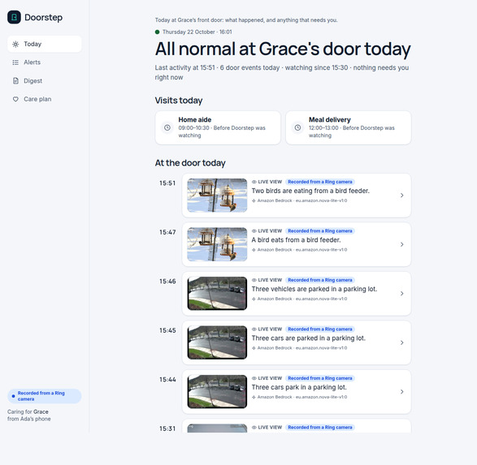Open the Today page in sidebar
Viewport: 477px width, 465px height.
[45, 44]
